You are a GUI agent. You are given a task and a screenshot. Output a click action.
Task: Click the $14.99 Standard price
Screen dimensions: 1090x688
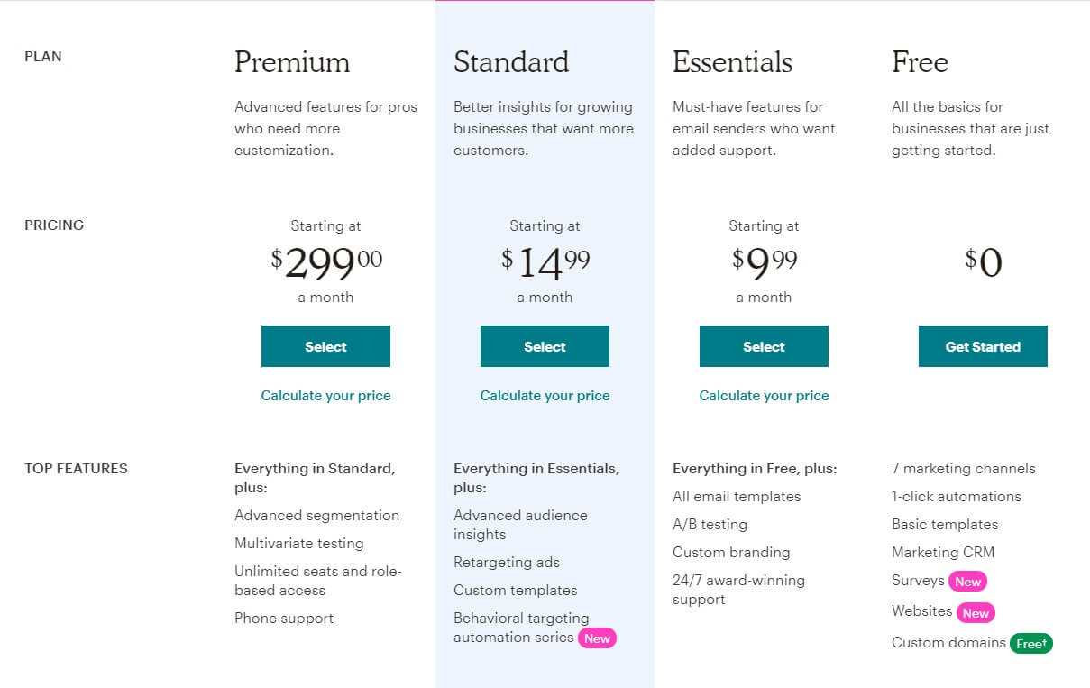[545, 262]
